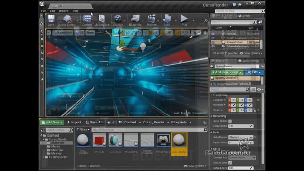Open the Content browser toolbar icon
Screen dimensions: 304x171
click(87, 20)
